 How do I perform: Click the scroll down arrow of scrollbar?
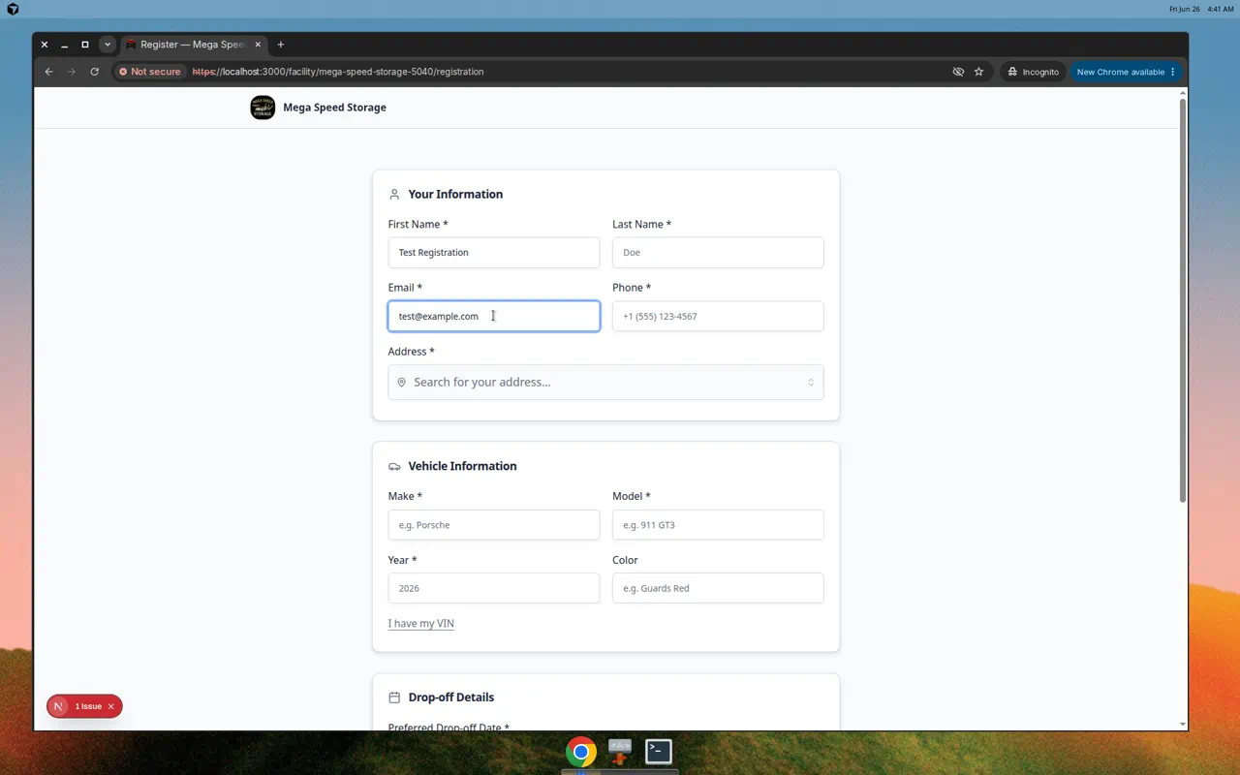1183,725
